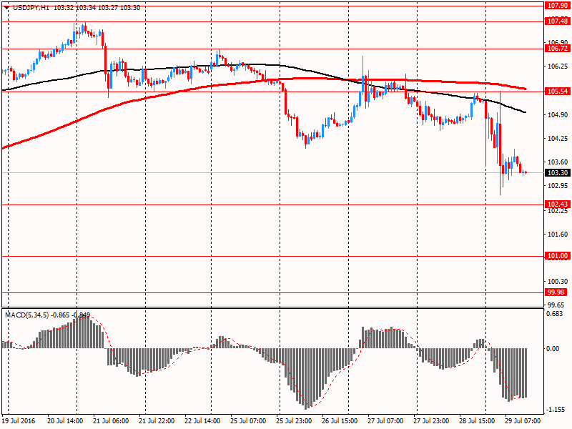Viewport: 572px width, 429px height.
Task: Select the 99.65 price axis value
Action: pyautogui.click(x=556, y=305)
